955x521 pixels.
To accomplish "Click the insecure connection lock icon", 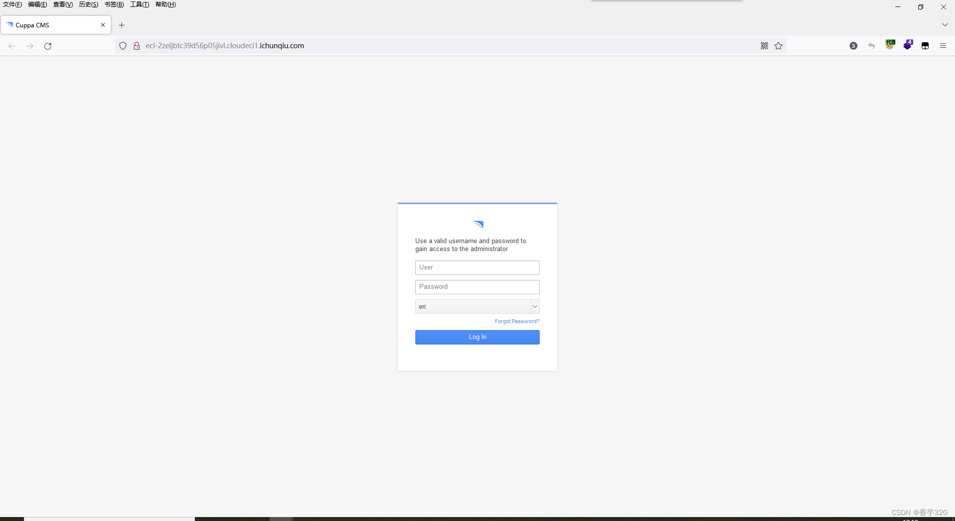I will pos(137,46).
